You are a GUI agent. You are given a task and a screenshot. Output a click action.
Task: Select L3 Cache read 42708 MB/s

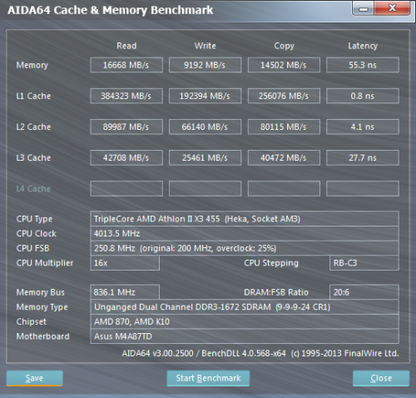[126, 157]
